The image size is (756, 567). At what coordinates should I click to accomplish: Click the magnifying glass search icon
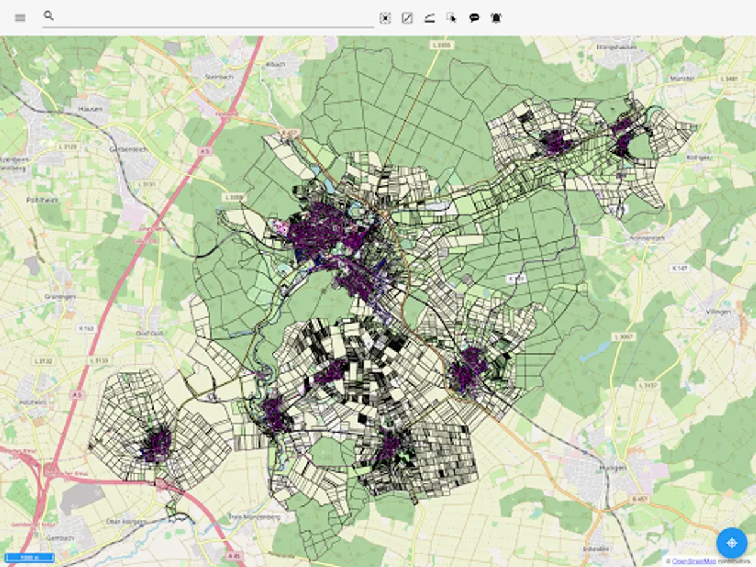point(49,16)
